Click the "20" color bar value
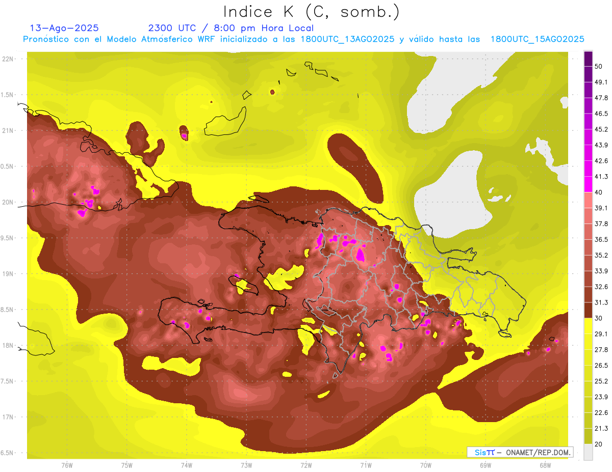This screenshot has height=472, width=612. (x=599, y=443)
